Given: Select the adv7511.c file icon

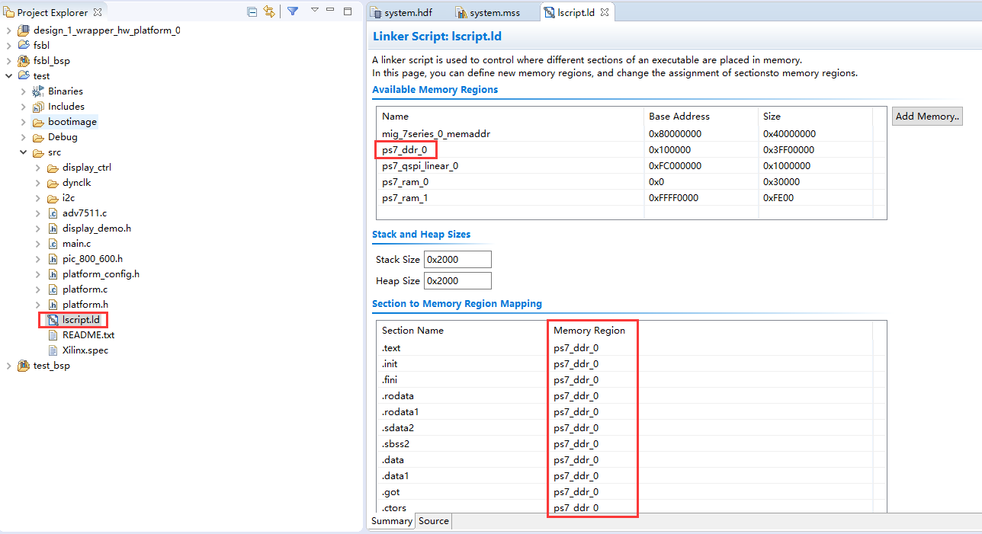Looking at the screenshot, I should 53,213.
